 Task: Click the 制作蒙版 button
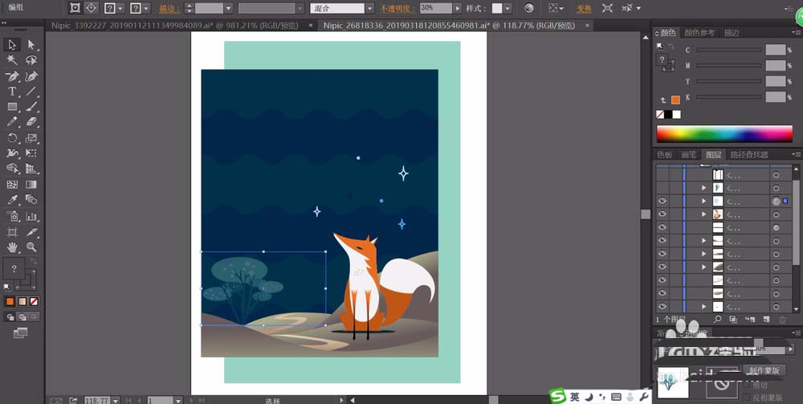764,370
